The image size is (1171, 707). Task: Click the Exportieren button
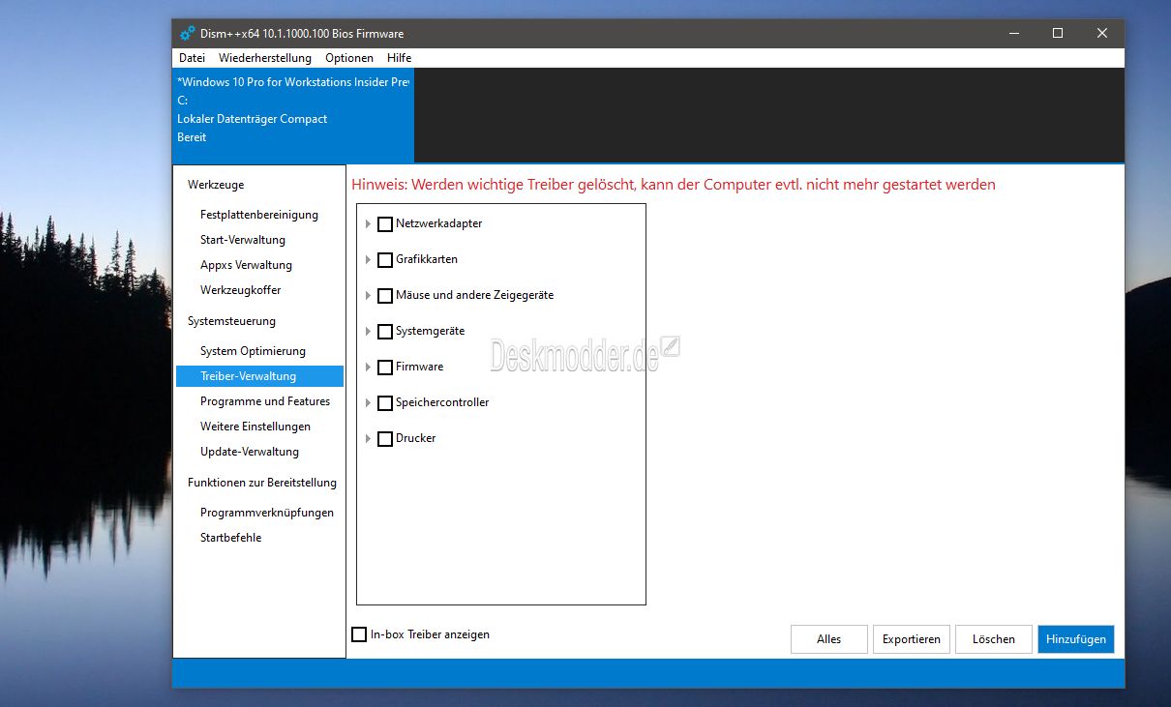pyautogui.click(x=912, y=639)
